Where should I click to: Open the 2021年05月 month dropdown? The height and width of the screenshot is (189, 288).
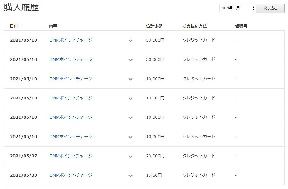pyautogui.click(x=238, y=8)
